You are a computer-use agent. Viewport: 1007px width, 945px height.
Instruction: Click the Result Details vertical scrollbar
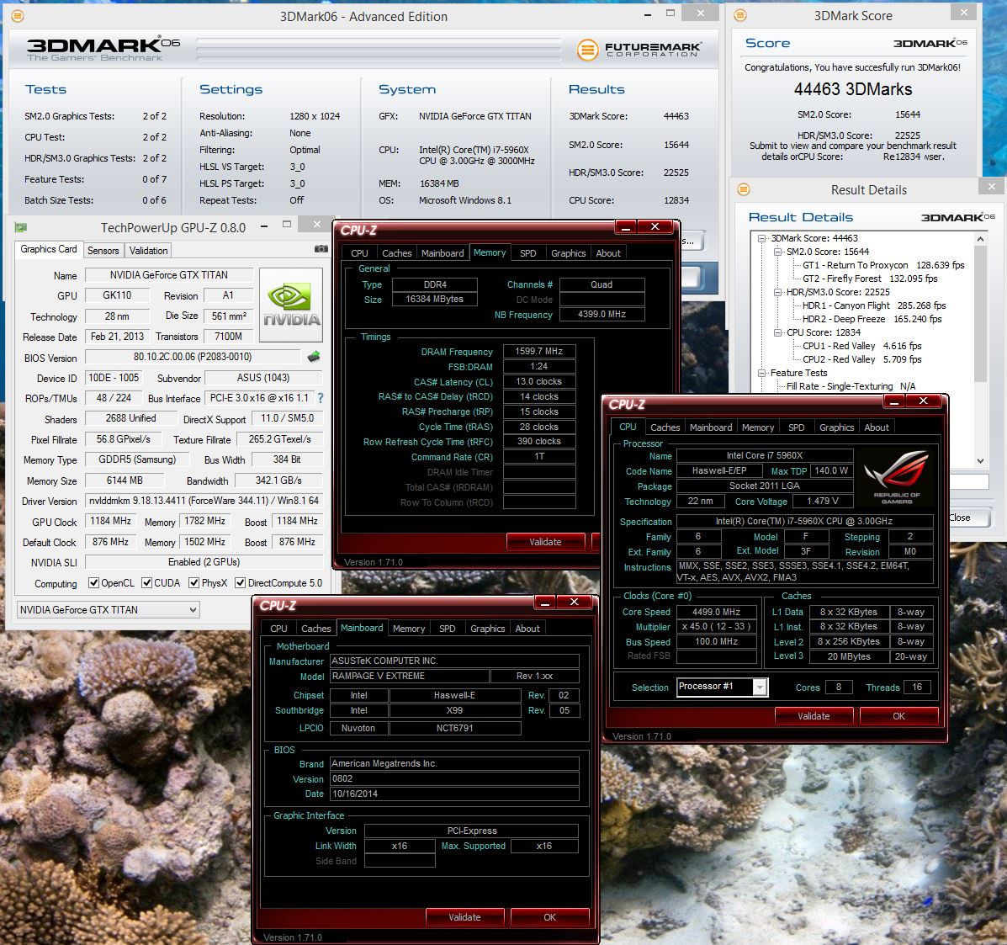[x=980, y=314]
